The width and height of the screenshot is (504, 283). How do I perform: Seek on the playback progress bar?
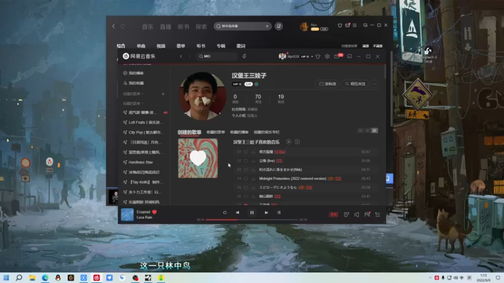pos(252,219)
